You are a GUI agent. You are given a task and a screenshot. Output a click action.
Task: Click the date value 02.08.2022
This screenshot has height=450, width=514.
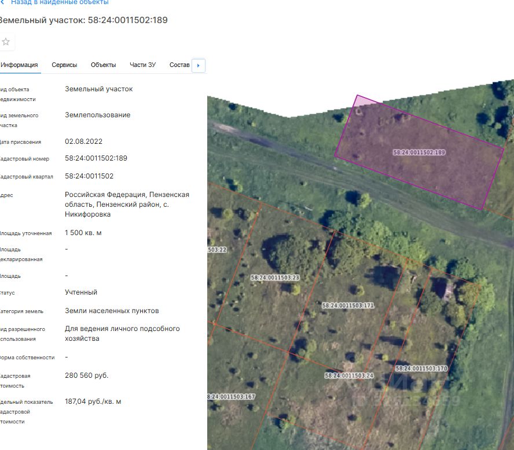tap(83, 142)
